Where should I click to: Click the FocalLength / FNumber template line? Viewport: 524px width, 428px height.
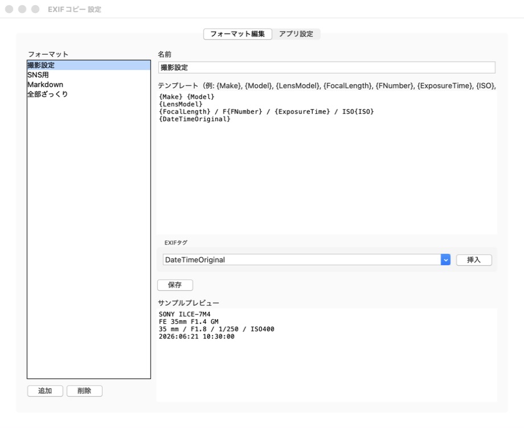(x=267, y=112)
